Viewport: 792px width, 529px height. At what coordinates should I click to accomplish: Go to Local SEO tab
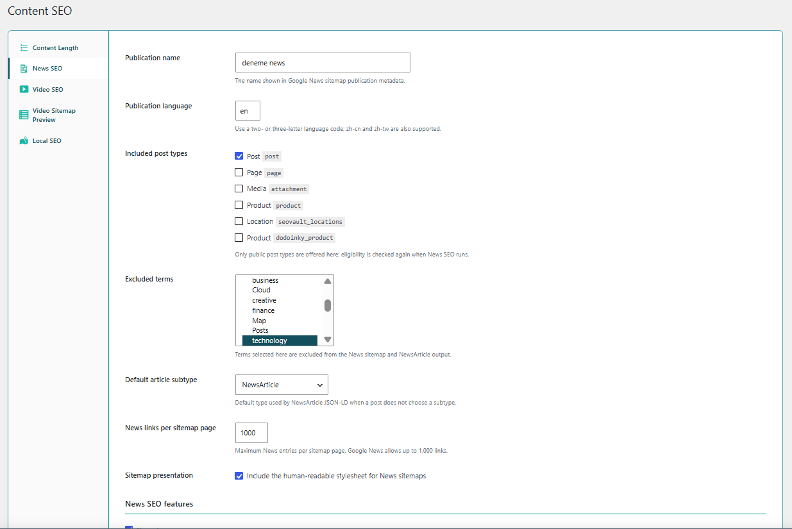pyautogui.click(x=58, y=140)
